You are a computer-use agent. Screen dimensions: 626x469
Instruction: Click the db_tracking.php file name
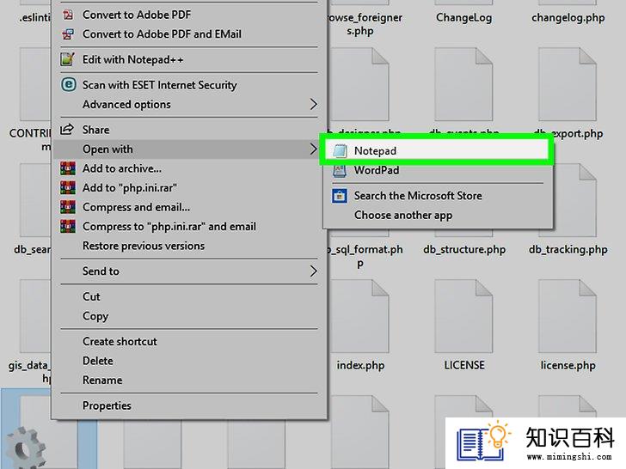[568, 250]
